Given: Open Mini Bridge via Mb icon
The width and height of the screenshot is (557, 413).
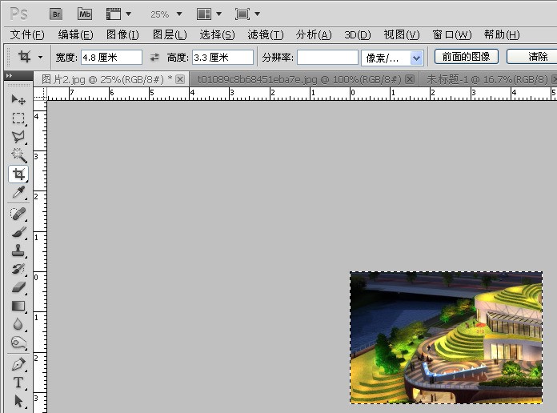Looking at the screenshot, I should click(85, 14).
